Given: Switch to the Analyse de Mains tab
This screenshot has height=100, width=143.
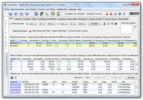Looking at the screenshot, I should [x=96, y=19].
